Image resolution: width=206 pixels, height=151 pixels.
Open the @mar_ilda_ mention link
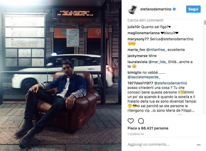(x=158, y=62)
